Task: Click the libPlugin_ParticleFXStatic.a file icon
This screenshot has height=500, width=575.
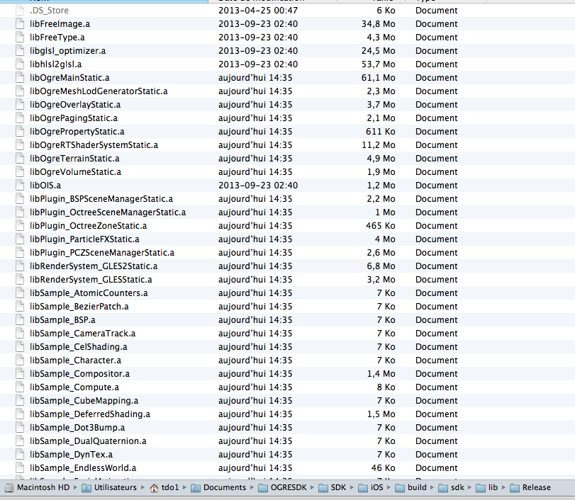Action: click(20, 239)
